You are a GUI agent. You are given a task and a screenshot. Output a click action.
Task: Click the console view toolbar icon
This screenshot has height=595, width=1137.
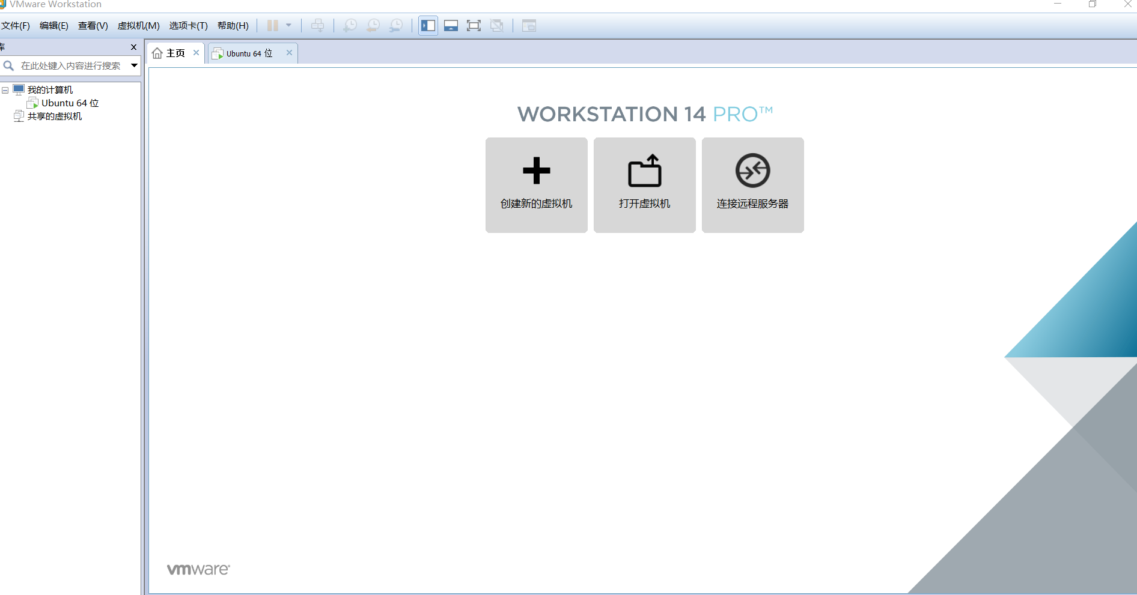(529, 26)
